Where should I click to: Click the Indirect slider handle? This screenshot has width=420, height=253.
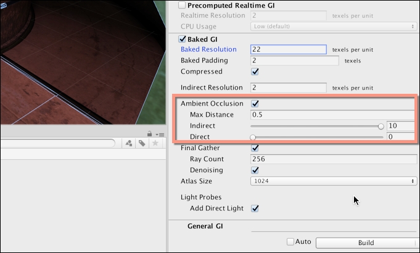click(381, 126)
